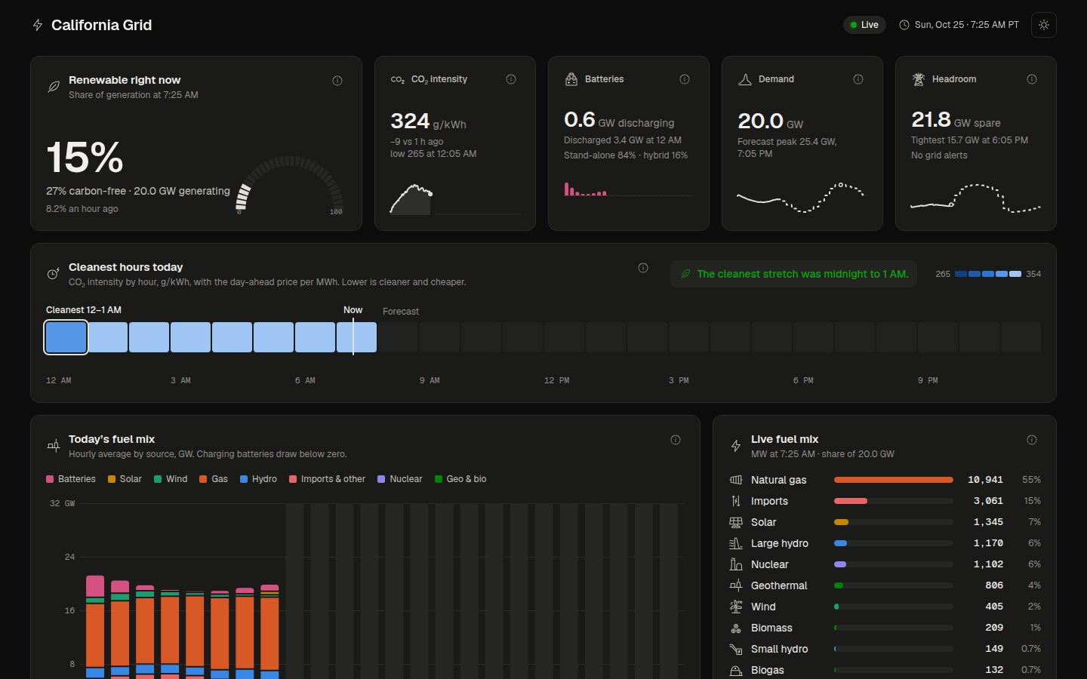Click the Live fuel mix bolt icon
The width and height of the screenshot is (1087, 679).
coord(736,446)
